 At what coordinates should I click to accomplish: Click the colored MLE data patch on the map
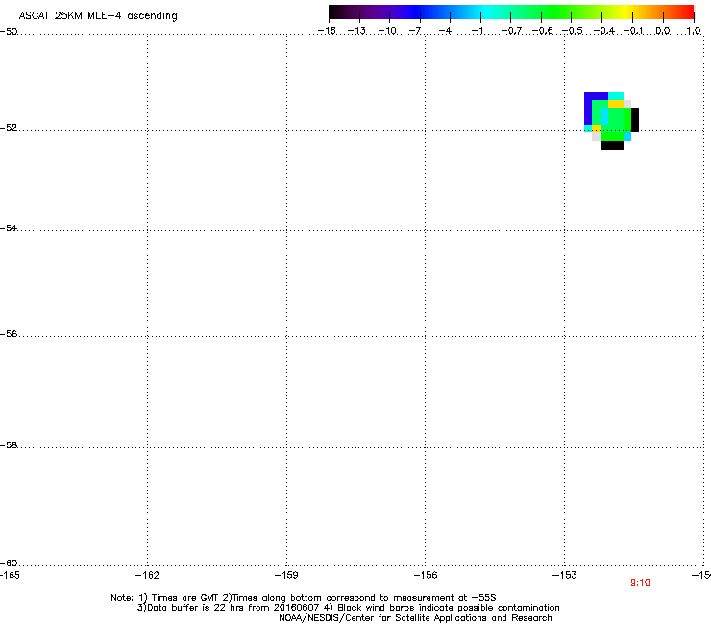[611, 121]
